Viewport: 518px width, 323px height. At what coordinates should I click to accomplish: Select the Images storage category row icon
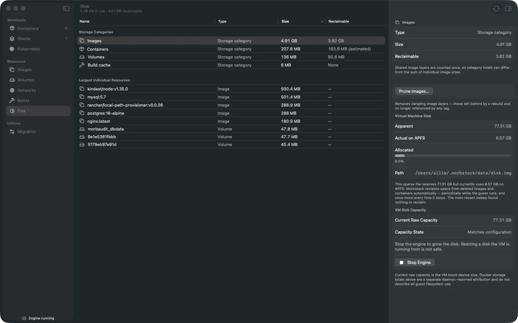coord(82,41)
